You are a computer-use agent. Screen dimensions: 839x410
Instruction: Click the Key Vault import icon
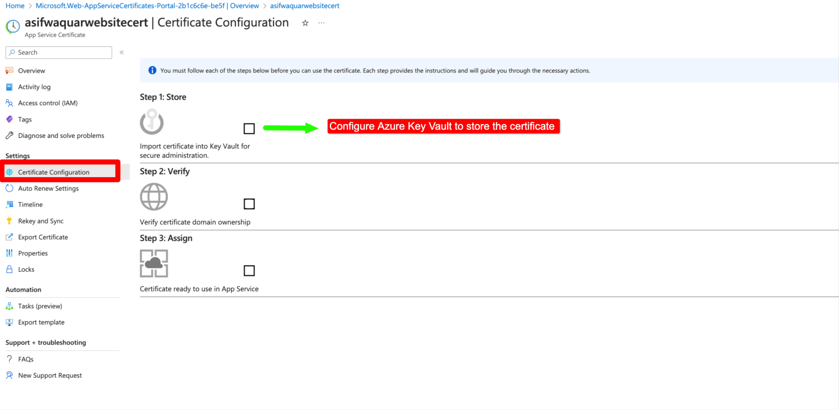[152, 122]
